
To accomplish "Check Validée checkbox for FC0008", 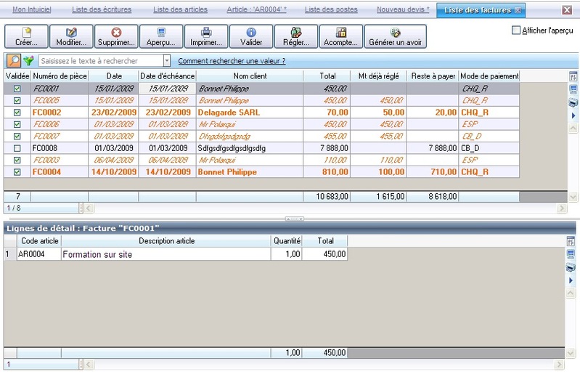I will click(x=17, y=148).
